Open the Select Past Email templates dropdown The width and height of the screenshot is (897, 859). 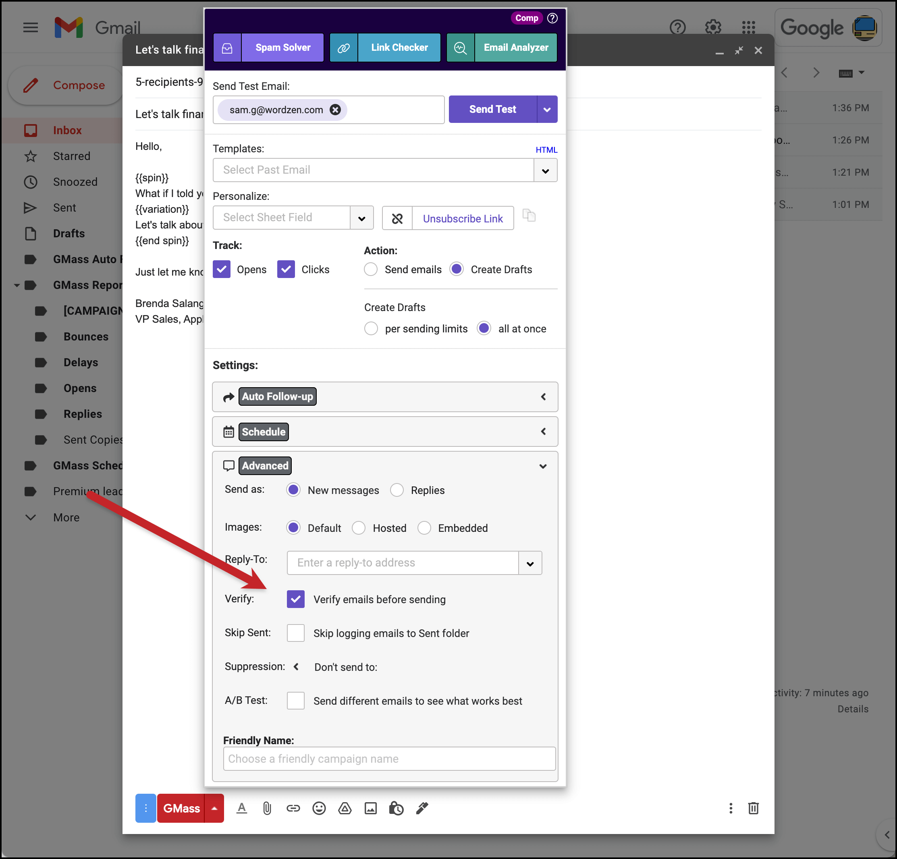tap(546, 171)
